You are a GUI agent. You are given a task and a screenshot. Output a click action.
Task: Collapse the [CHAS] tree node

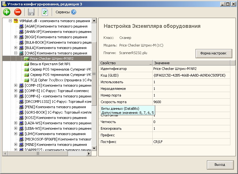pos(16,53)
